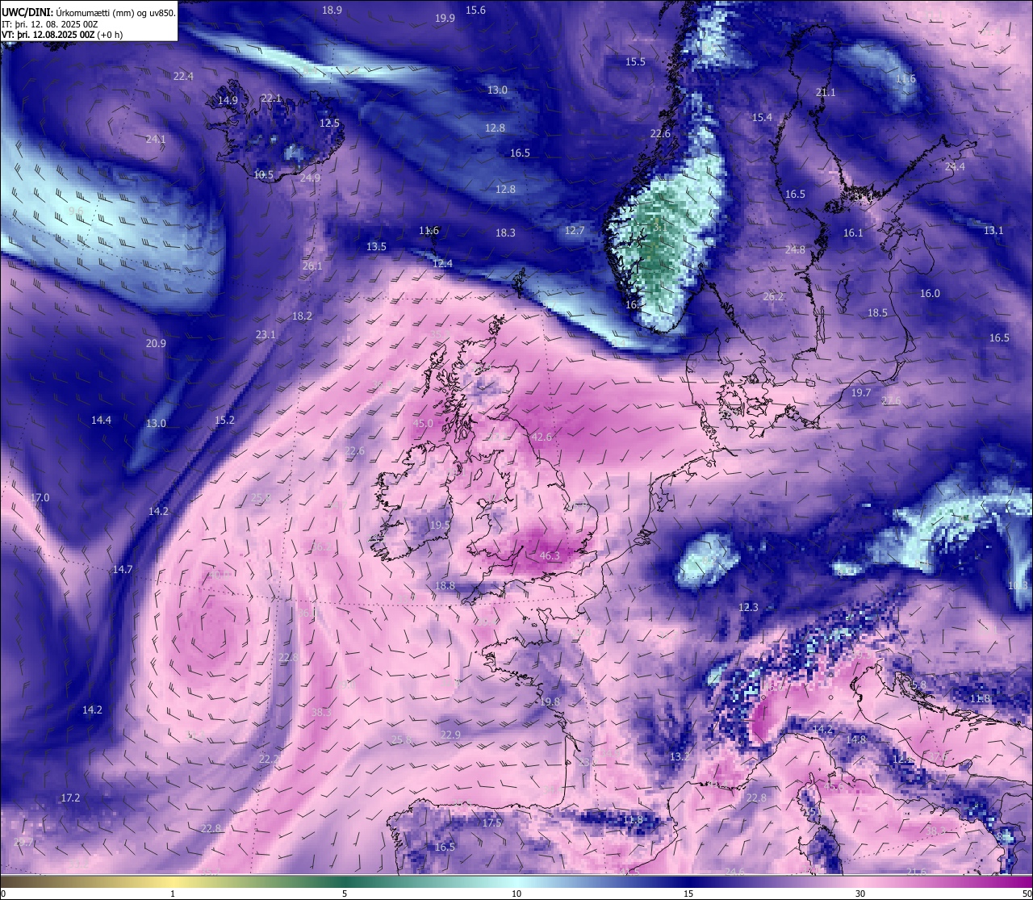Click the 14.4 value near the left edge
The image size is (1033, 900).
pos(101,420)
